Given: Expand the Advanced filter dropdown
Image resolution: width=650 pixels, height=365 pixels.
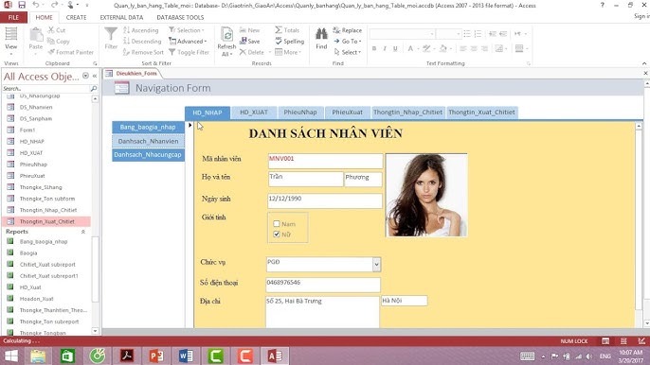Looking at the screenshot, I should 188,42.
